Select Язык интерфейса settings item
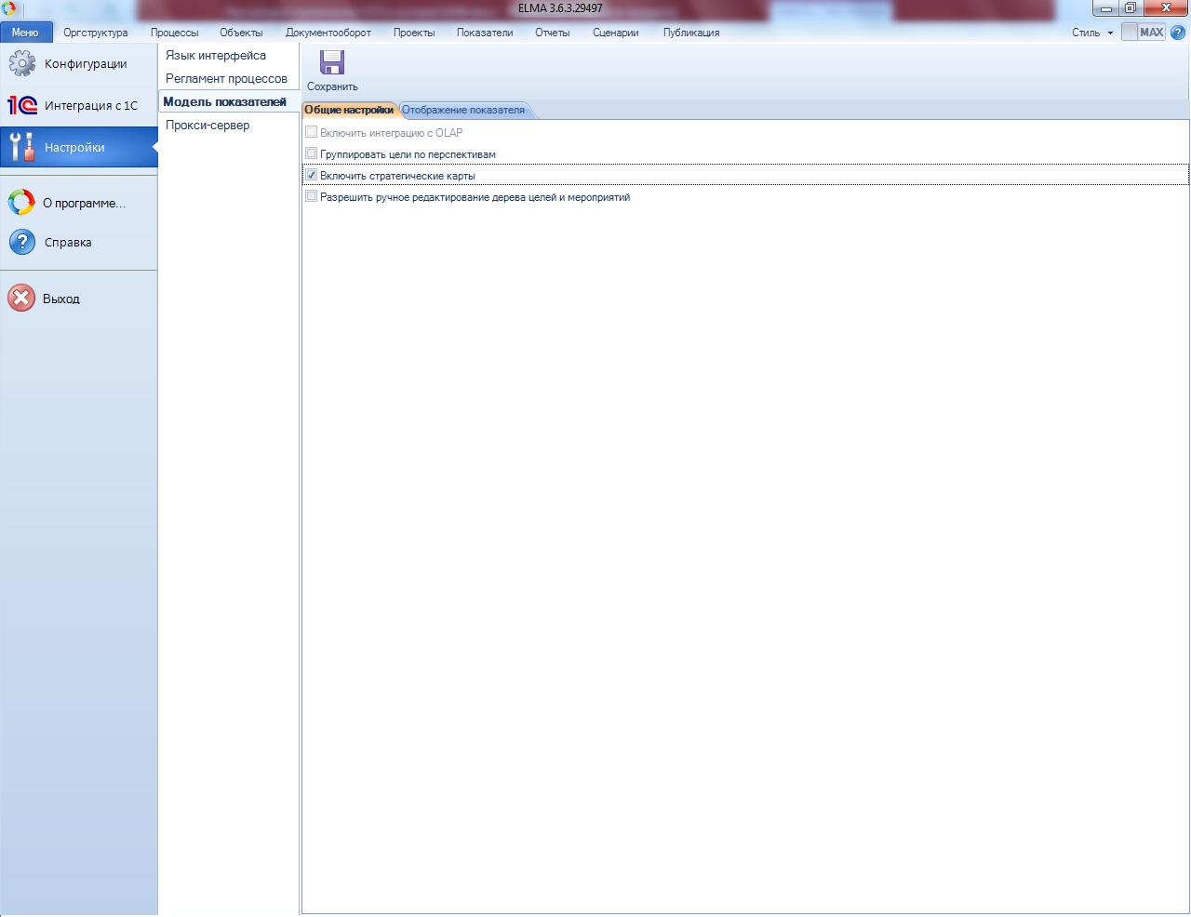Viewport: 1191px width, 917px height. pyautogui.click(x=216, y=56)
